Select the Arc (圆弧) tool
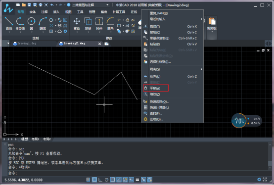The width and height of the screenshot is (274, 185). (43, 24)
